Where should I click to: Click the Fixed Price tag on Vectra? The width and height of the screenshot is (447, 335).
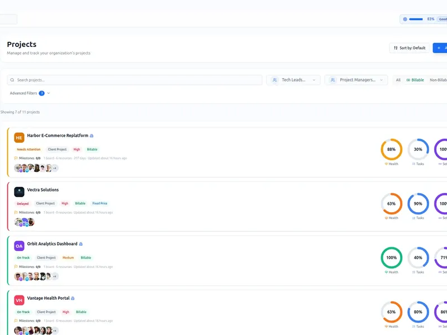pyautogui.click(x=100, y=203)
